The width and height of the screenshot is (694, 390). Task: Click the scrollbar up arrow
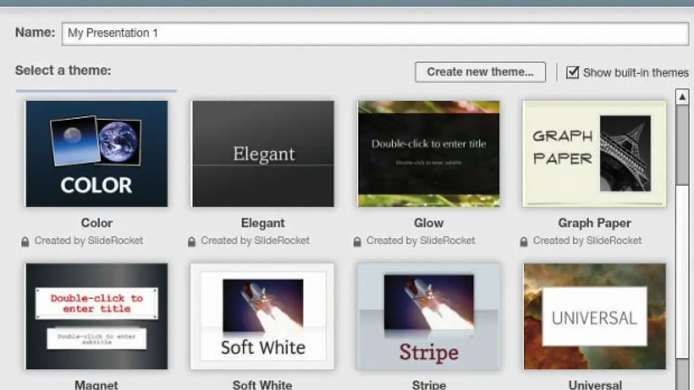(x=682, y=97)
